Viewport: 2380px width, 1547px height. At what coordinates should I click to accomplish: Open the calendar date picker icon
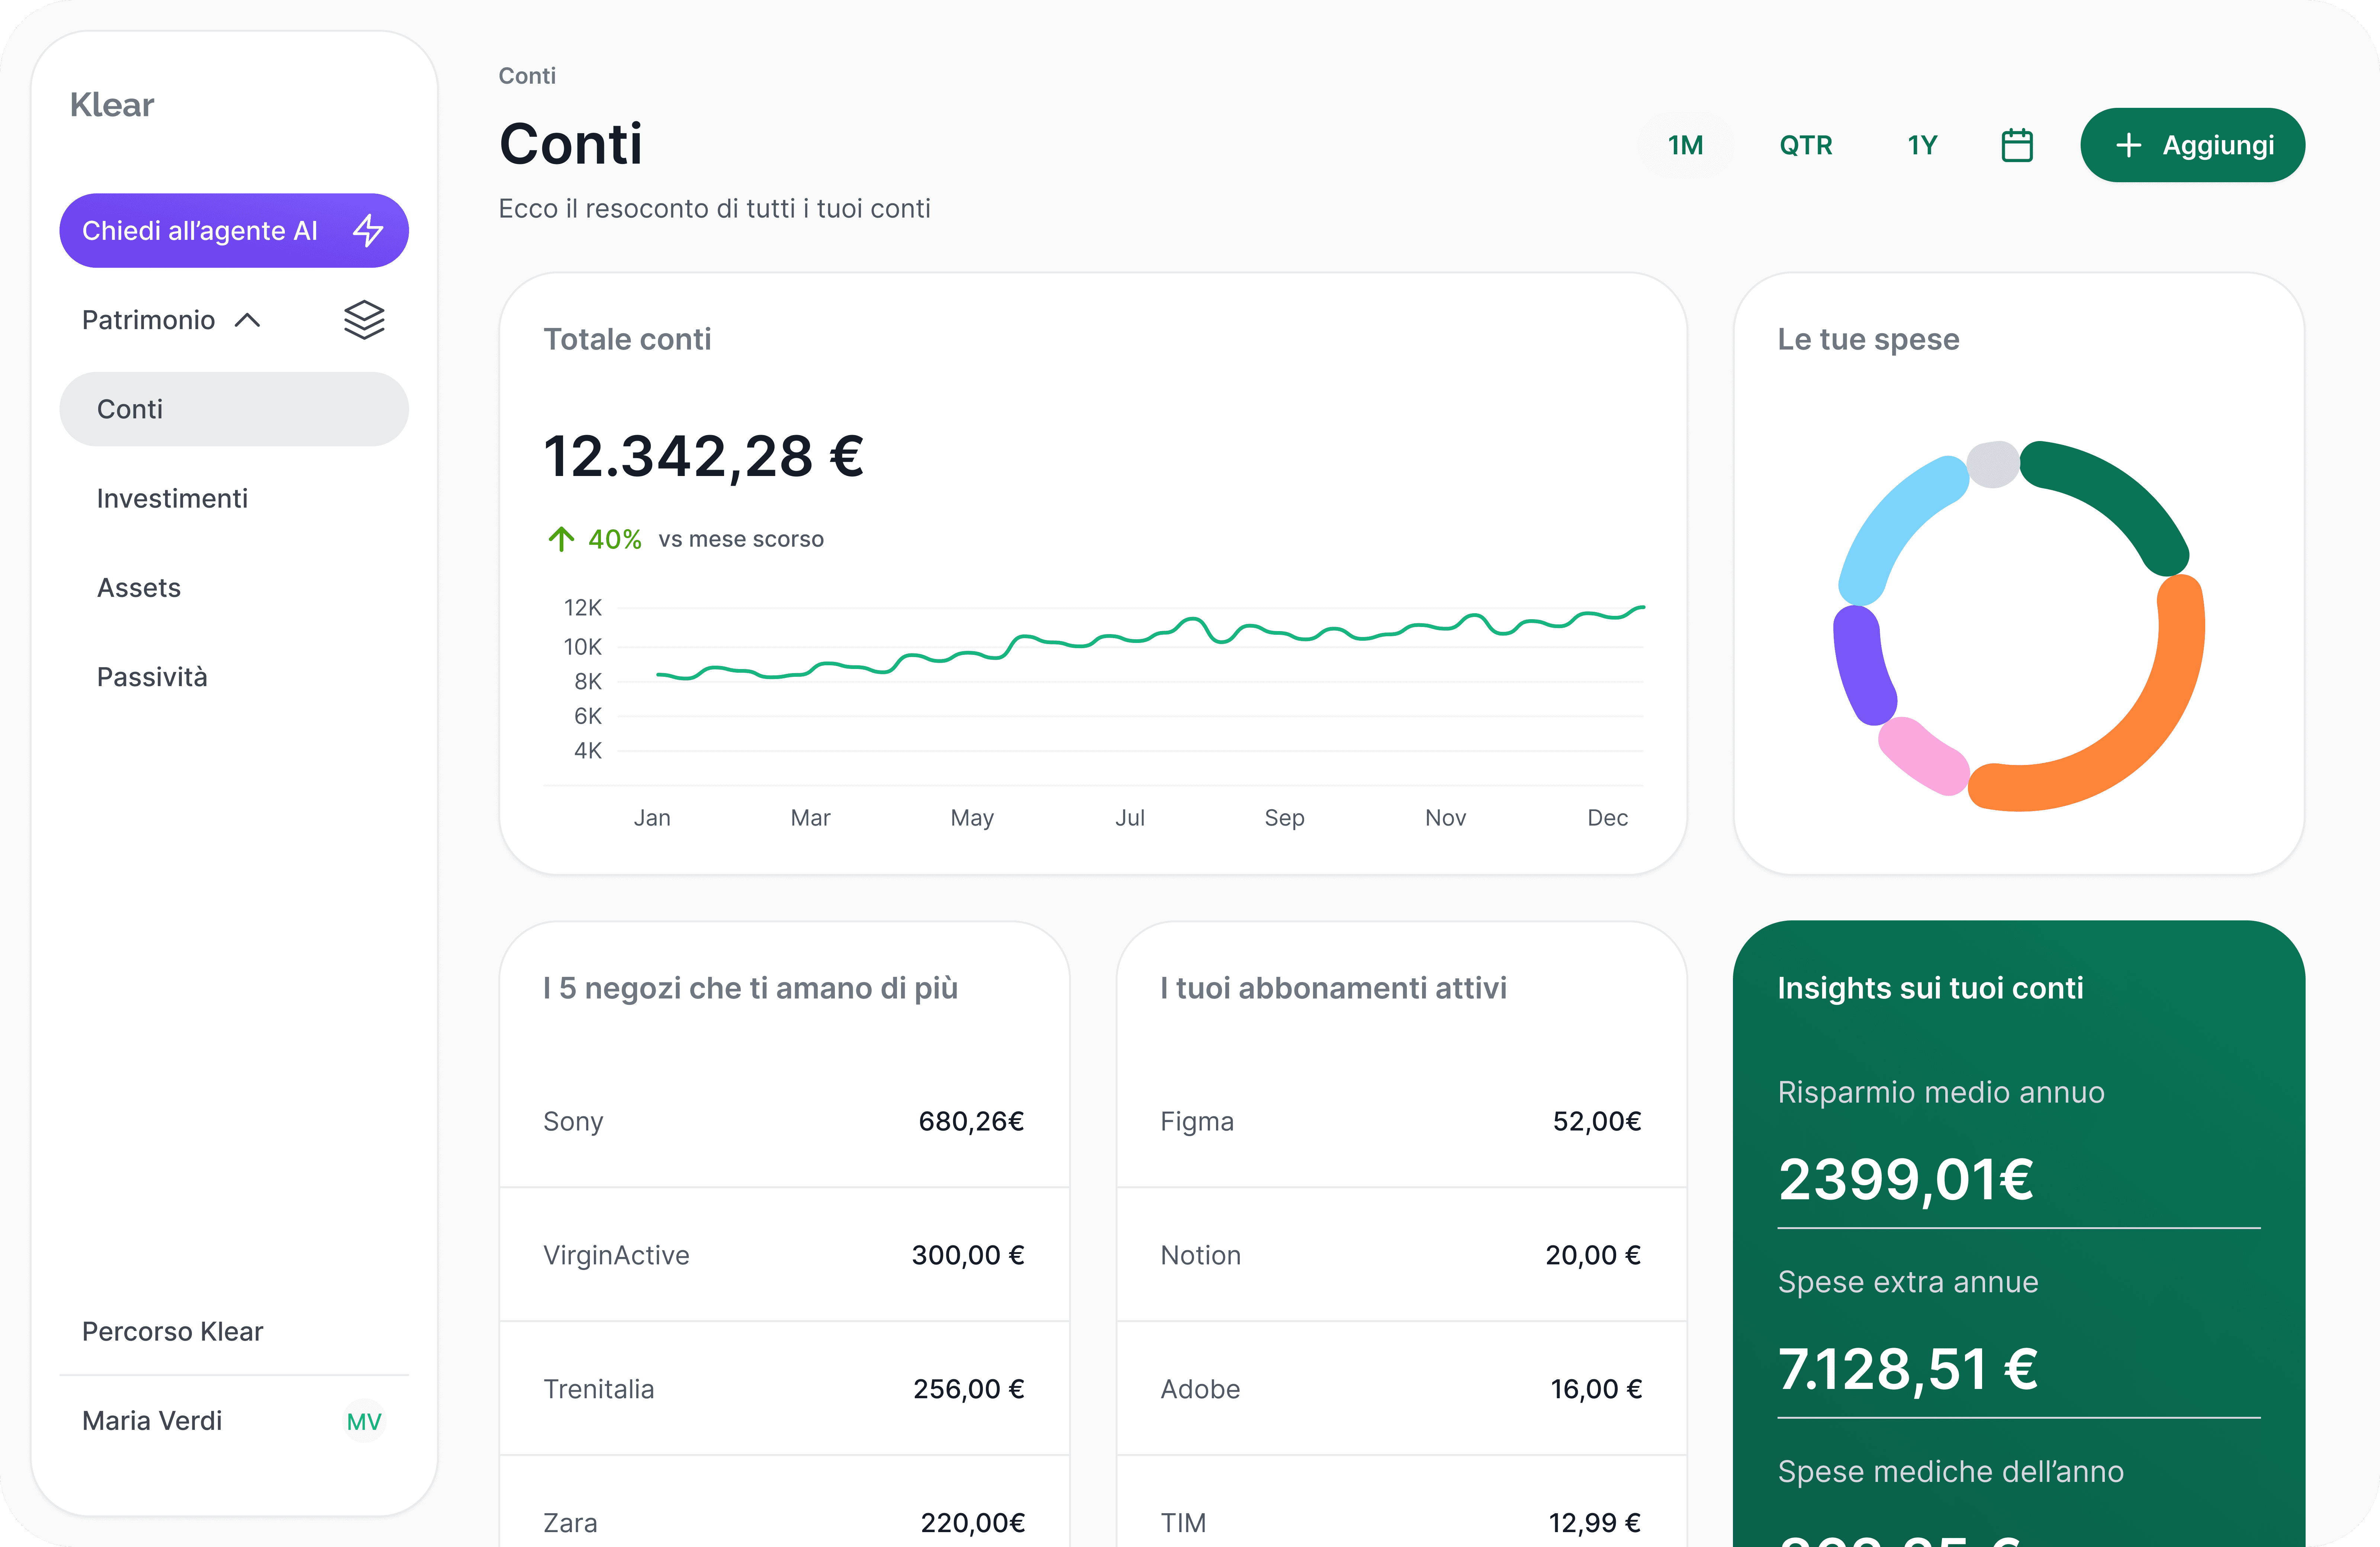pyautogui.click(x=2017, y=145)
